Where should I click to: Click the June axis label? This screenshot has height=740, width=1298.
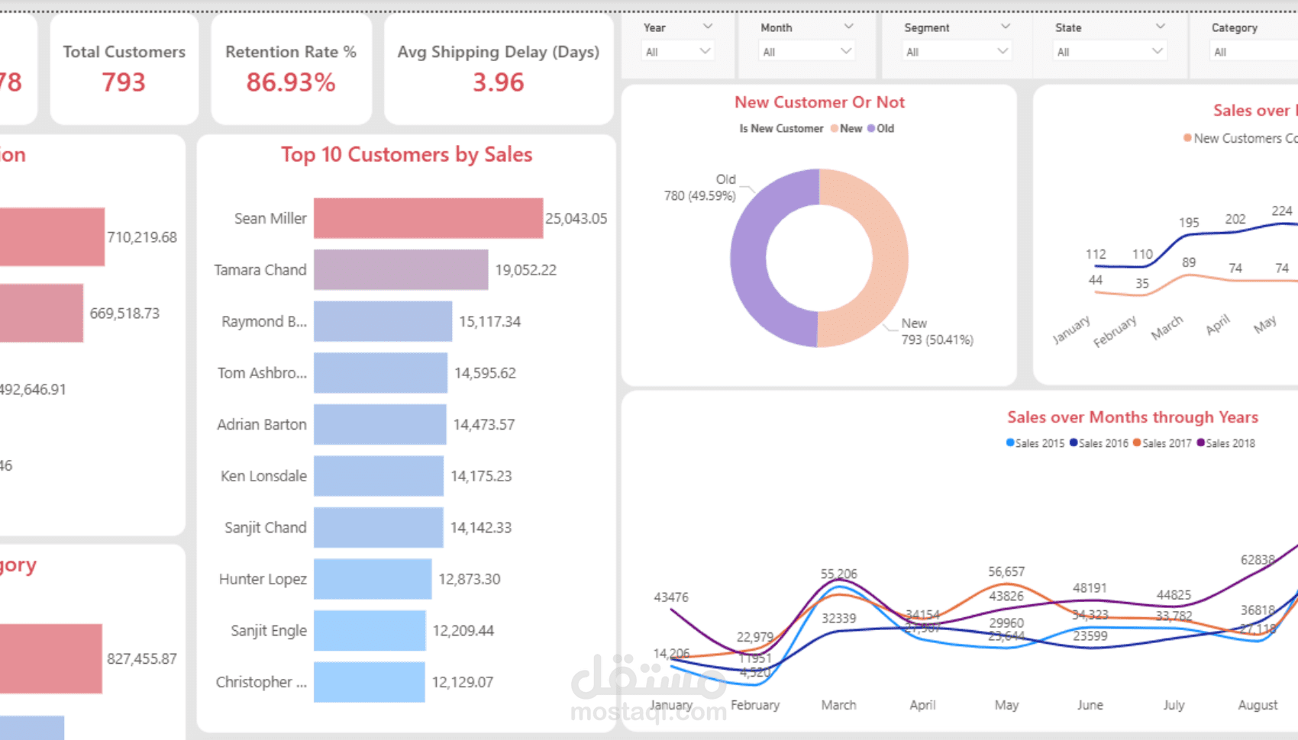click(x=1090, y=705)
